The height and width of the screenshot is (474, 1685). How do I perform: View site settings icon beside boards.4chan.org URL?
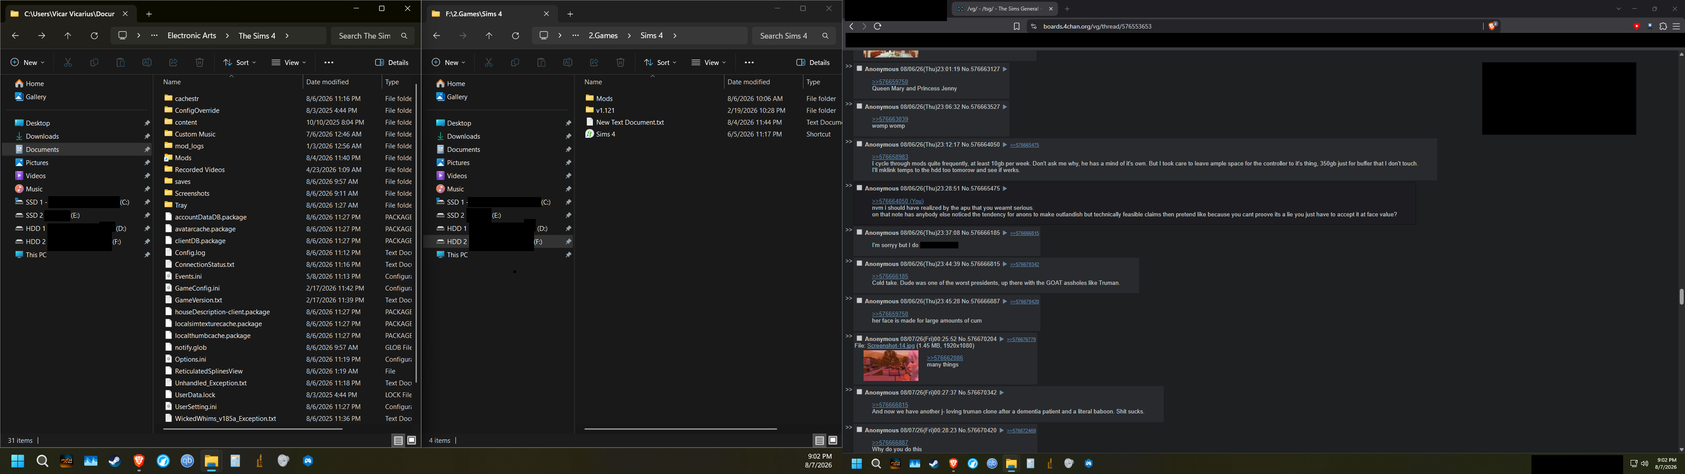[x=1033, y=26]
